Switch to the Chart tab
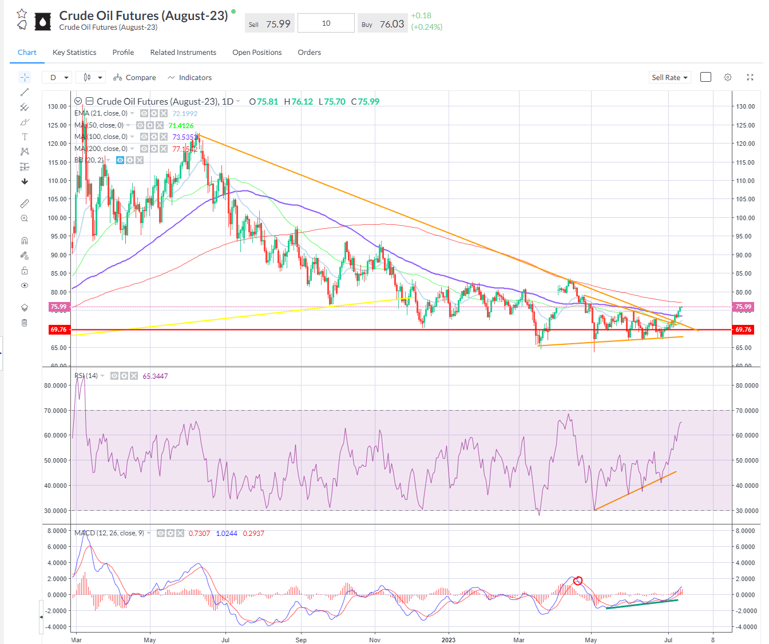The height and width of the screenshot is (644, 769). pos(27,52)
